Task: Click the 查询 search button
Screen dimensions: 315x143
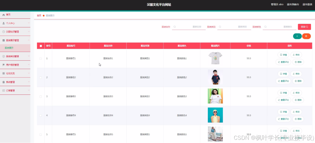Action: coord(304,27)
